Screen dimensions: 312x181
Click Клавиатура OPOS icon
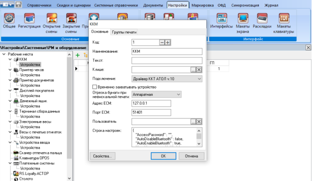(16, 158)
